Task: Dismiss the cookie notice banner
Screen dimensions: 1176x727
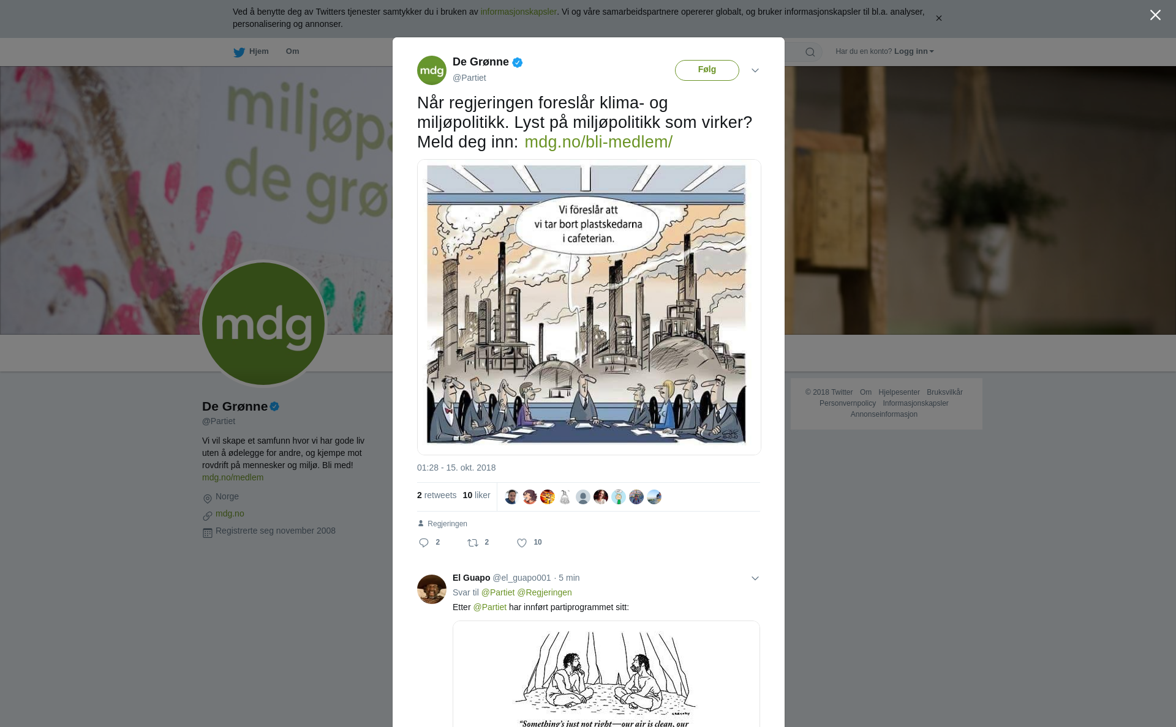Action: click(938, 18)
